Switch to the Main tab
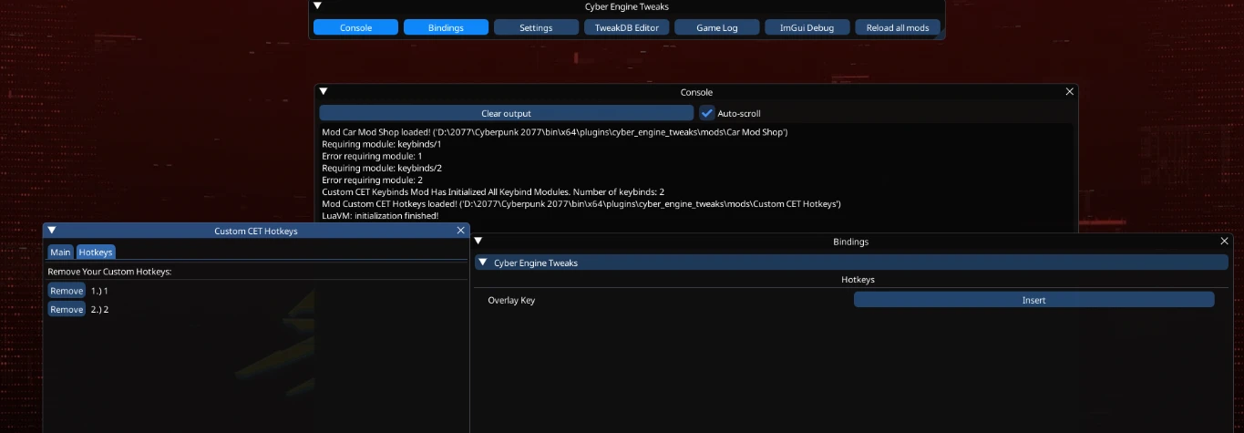The width and height of the screenshot is (1244, 433). point(60,252)
